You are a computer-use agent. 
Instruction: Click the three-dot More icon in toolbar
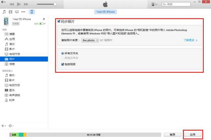(23, 12)
